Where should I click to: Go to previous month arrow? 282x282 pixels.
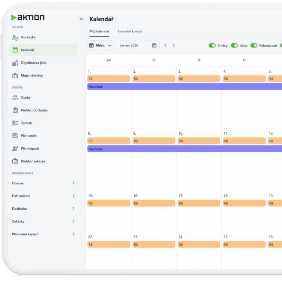[x=165, y=45]
